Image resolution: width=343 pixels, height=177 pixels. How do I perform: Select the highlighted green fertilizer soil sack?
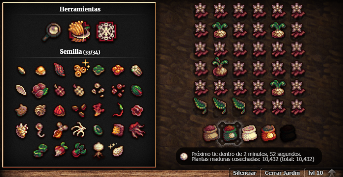click(230, 133)
